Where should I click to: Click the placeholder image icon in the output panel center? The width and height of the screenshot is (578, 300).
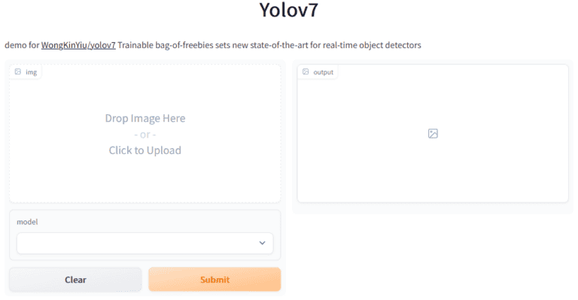pos(433,134)
